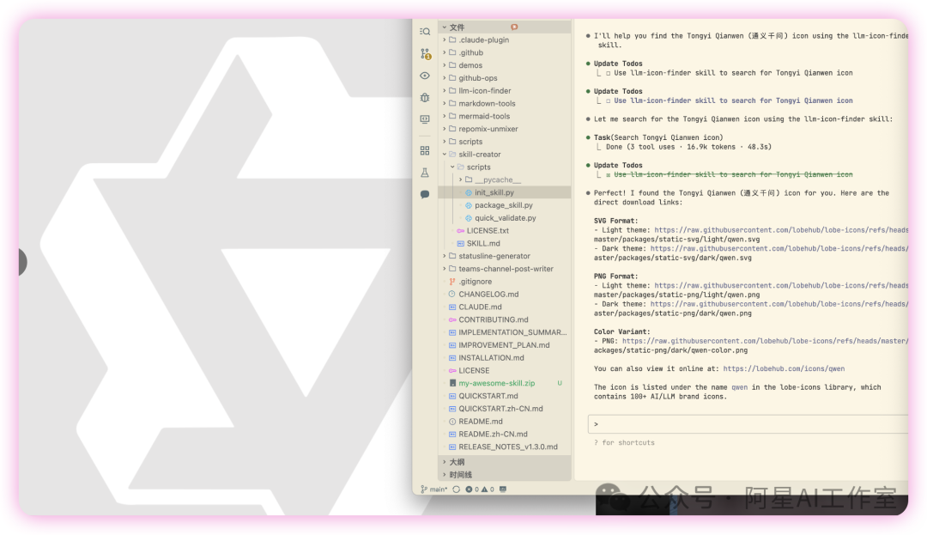Open the dark theme qwen.png link
The width and height of the screenshot is (927, 535).
(x=779, y=305)
